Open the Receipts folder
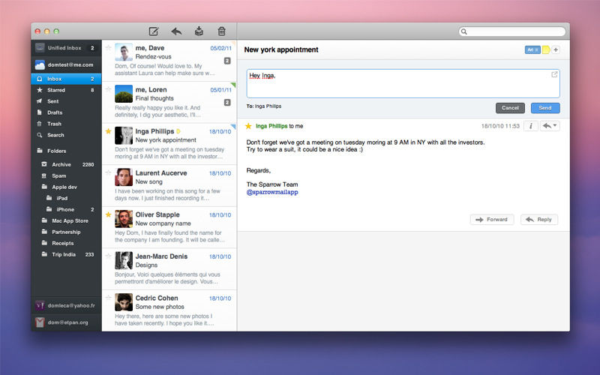This screenshot has height=375, width=600. 66,243
